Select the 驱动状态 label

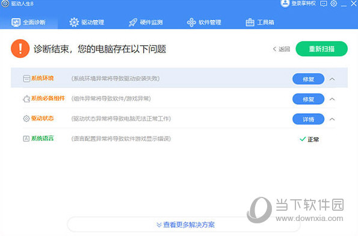pos(42,118)
